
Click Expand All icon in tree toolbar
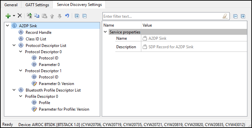point(77,16)
